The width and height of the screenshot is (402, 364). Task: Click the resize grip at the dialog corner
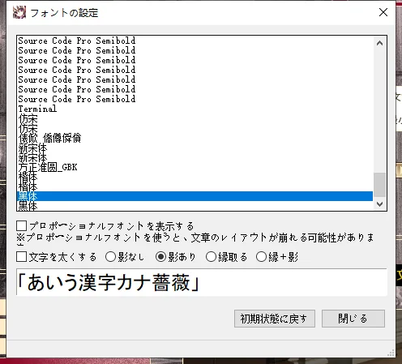click(391, 353)
